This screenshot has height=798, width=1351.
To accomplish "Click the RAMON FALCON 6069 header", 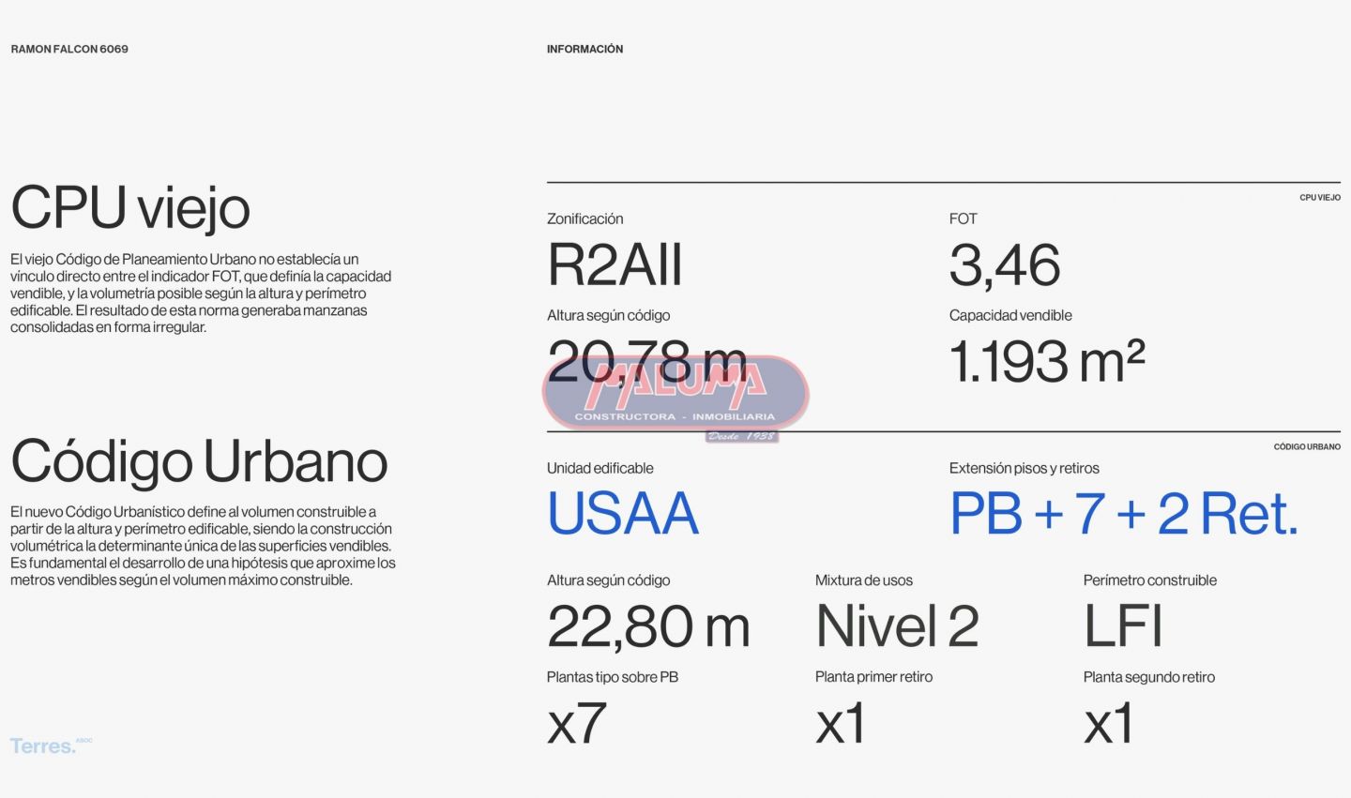I will (x=69, y=49).
